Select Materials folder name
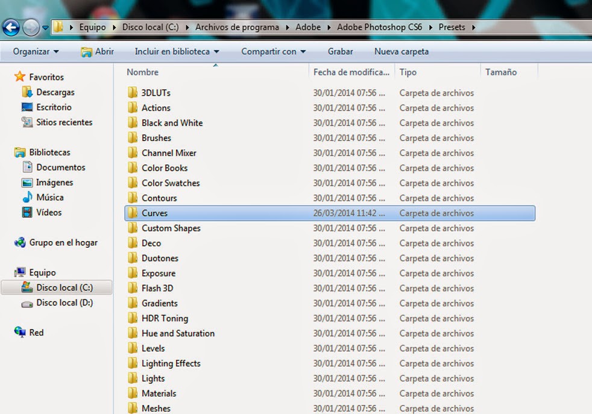The image size is (592, 414). (159, 394)
